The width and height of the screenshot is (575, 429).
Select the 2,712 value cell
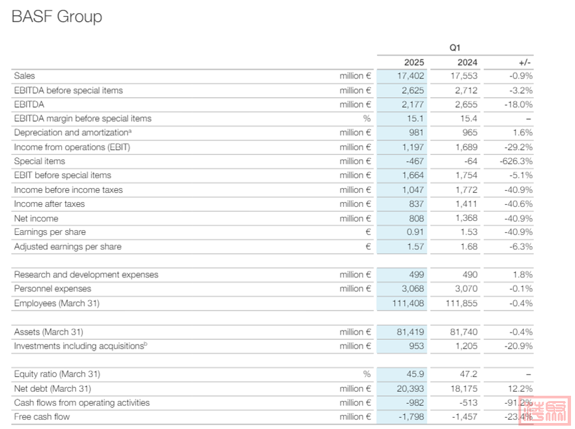[466, 90]
